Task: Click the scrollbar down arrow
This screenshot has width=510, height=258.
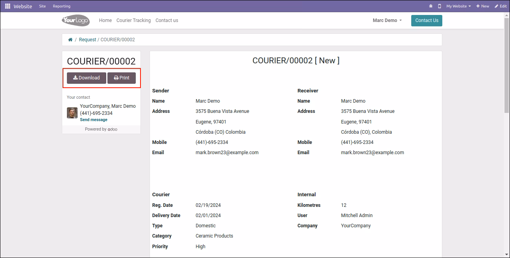Action: point(507,254)
